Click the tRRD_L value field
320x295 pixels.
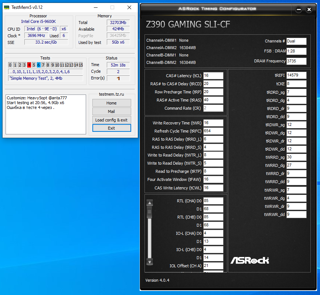tap(213, 139)
